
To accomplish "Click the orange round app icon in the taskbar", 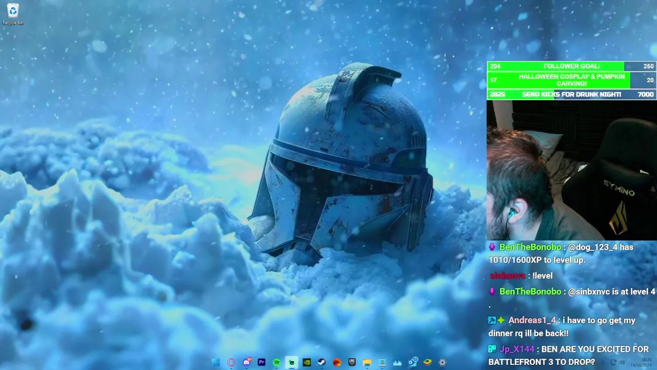I will tap(337, 362).
